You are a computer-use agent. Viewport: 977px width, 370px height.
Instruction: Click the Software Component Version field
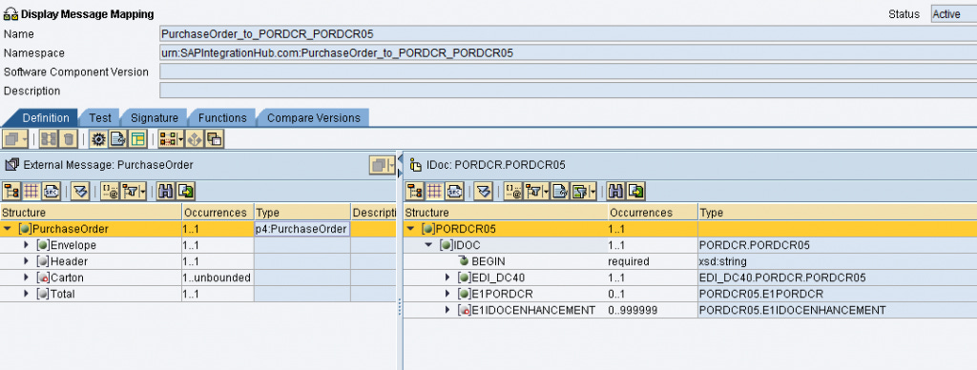569,72
